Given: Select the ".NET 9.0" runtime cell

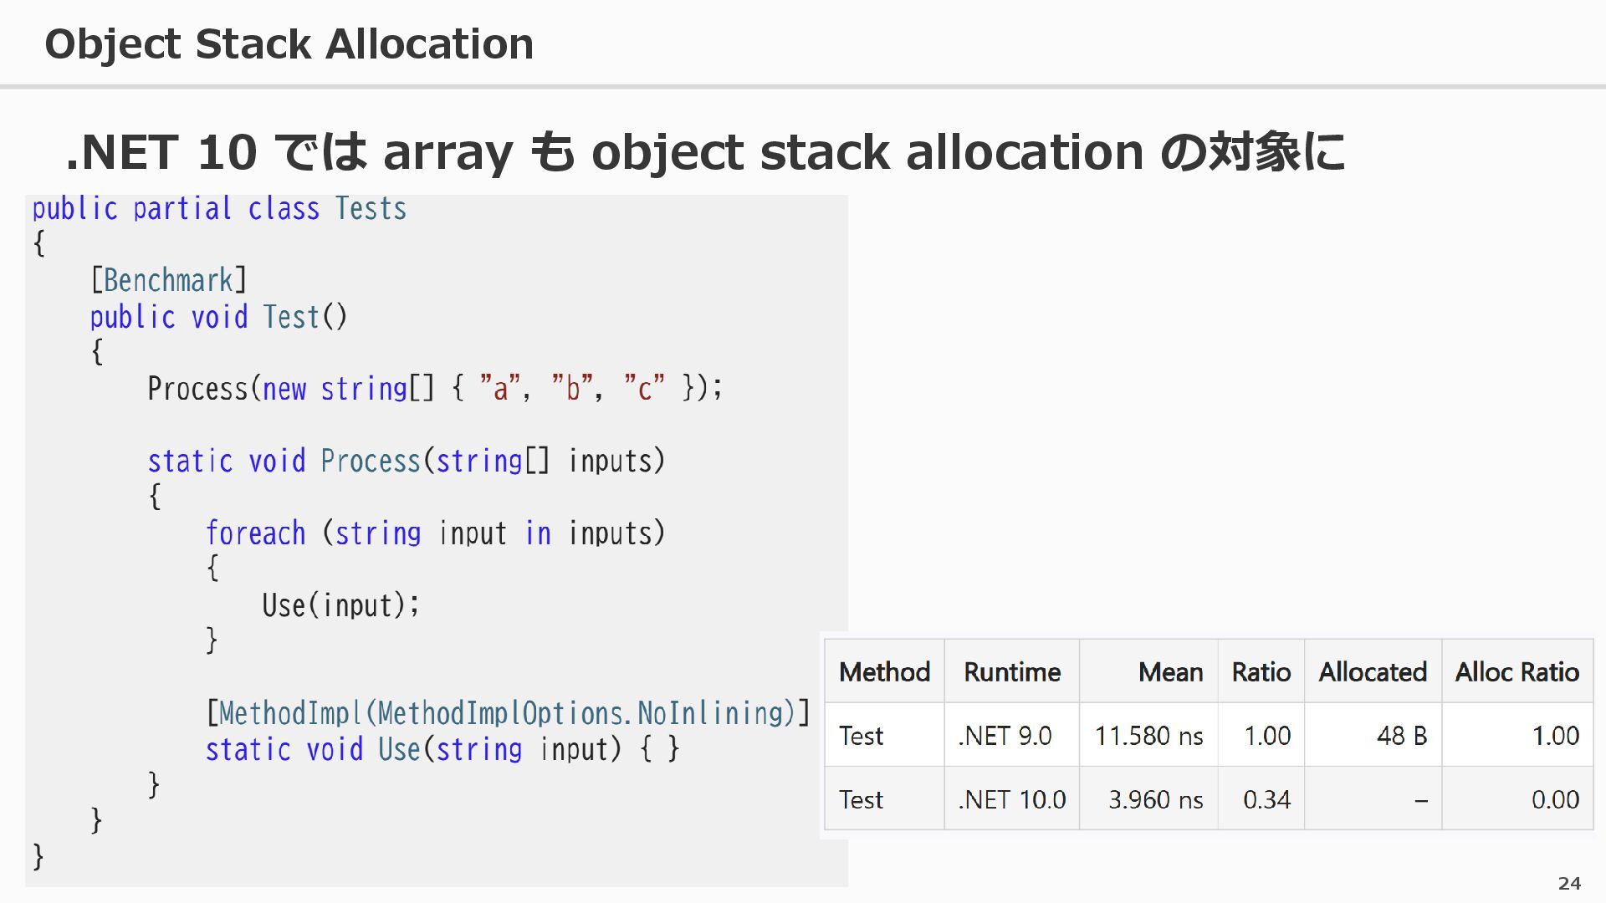Looking at the screenshot, I should 1005,736.
